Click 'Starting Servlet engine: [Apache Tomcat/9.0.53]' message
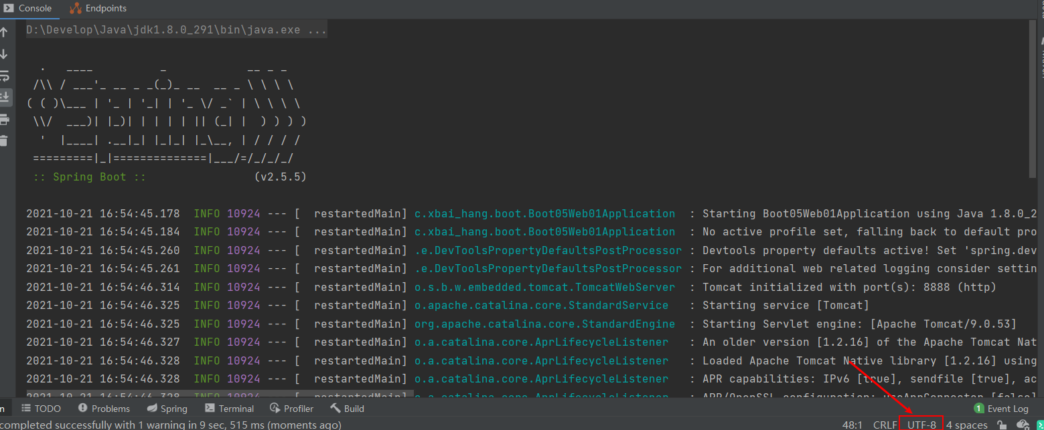The image size is (1044, 430). 859,324
